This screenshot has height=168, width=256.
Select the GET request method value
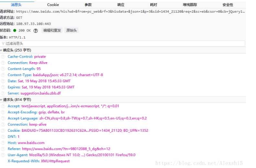click(19, 17)
